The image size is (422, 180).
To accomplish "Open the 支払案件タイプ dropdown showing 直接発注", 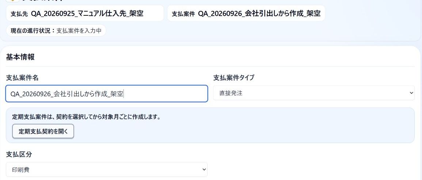I will 314,93.
